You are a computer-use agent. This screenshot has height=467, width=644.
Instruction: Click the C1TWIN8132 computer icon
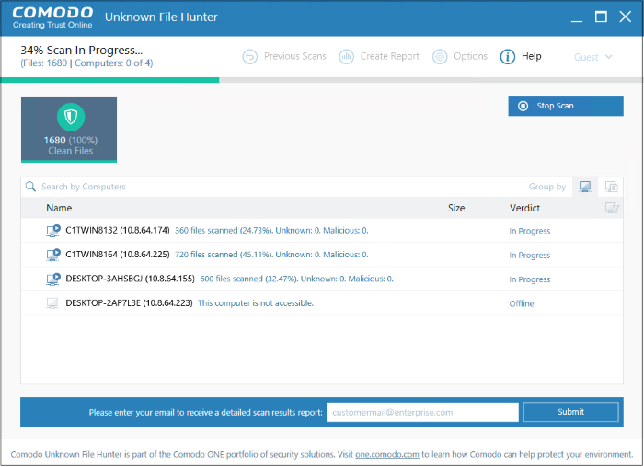[53, 231]
